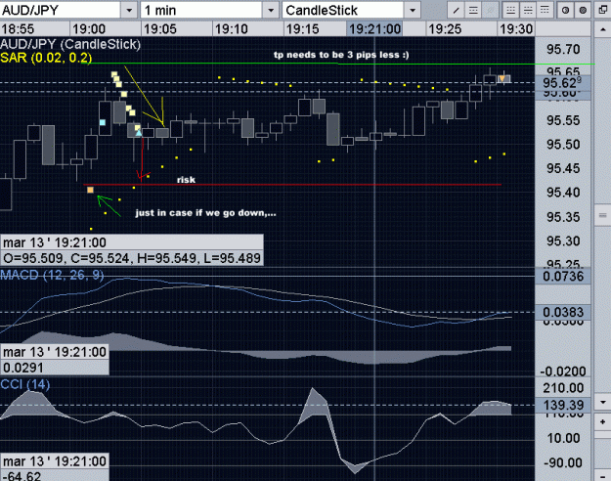Click the cyan square marker on candle
The image size is (611, 481).
pyautogui.click(x=103, y=122)
